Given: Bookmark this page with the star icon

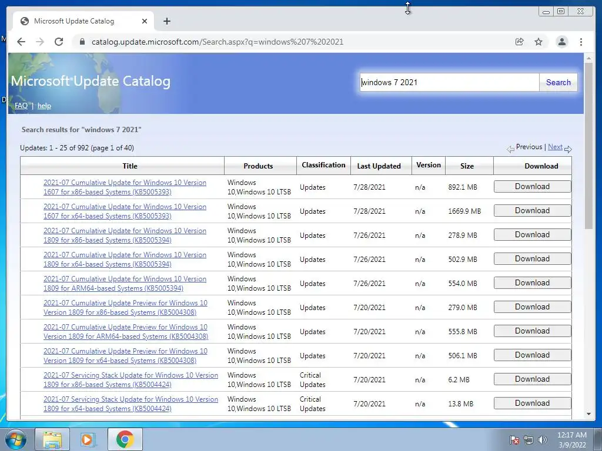Looking at the screenshot, I should tap(539, 42).
